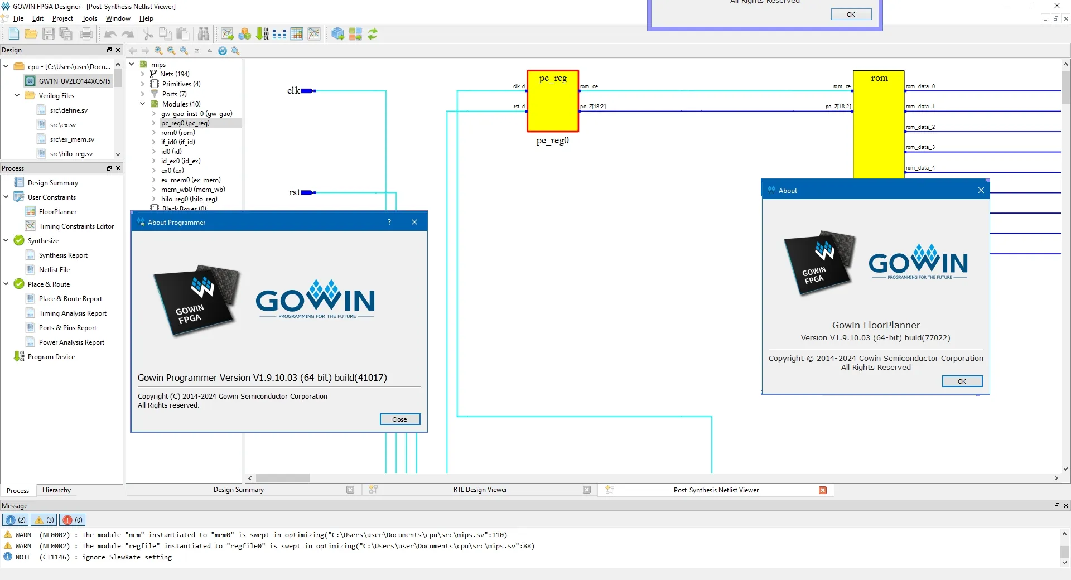Close the RTL Design Viewer tab
Image resolution: width=1071 pixels, height=580 pixels.
pyautogui.click(x=587, y=490)
